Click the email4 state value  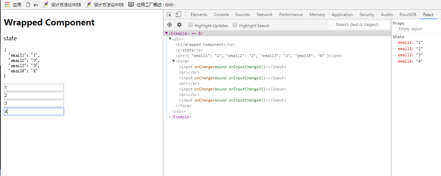[419, 61]
